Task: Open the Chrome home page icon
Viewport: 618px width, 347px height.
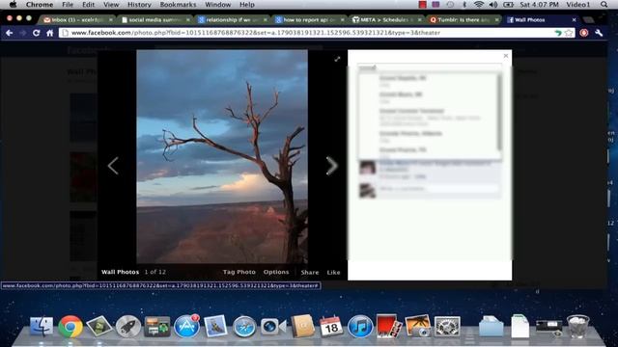Action: click(49, 33)
